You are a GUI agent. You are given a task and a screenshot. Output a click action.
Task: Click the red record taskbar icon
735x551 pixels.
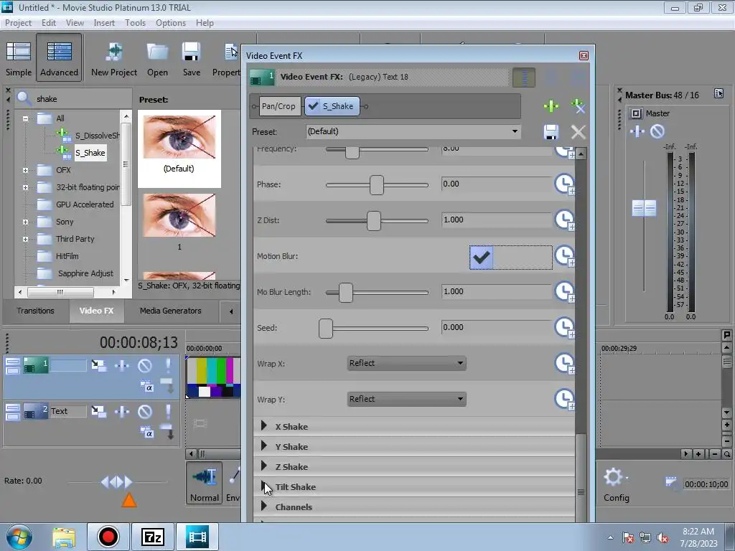[x=108, y=537]
